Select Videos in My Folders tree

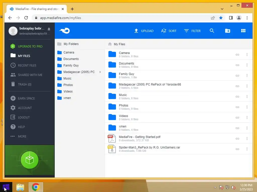coord(65,91)
